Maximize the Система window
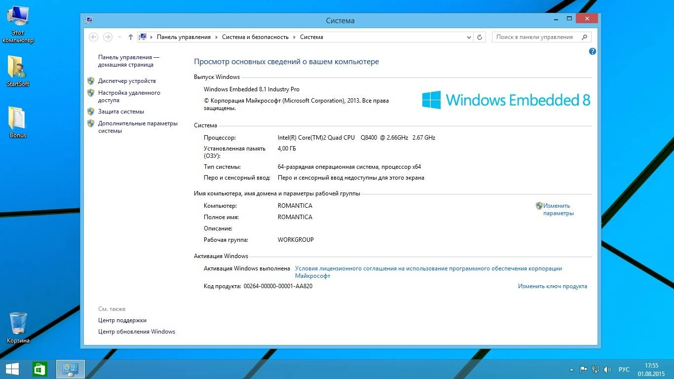Image resolution: width=674 pixels, height=379 pixels. (x=569, y=19)
